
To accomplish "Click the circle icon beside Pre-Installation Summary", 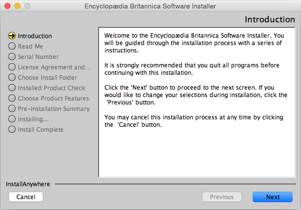I will pyautogui.click(x=12, y=108).
